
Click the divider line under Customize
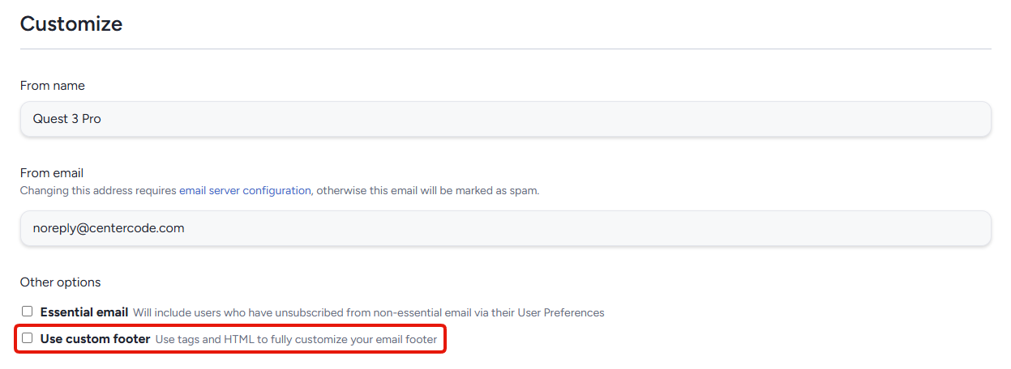pos(505,49)
